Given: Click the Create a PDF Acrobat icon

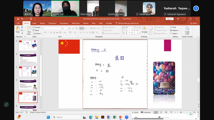Looking at the screenshot, I should [187, 31].
